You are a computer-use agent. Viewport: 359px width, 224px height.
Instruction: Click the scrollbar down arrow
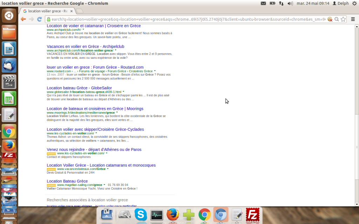[x=357, y=204]
